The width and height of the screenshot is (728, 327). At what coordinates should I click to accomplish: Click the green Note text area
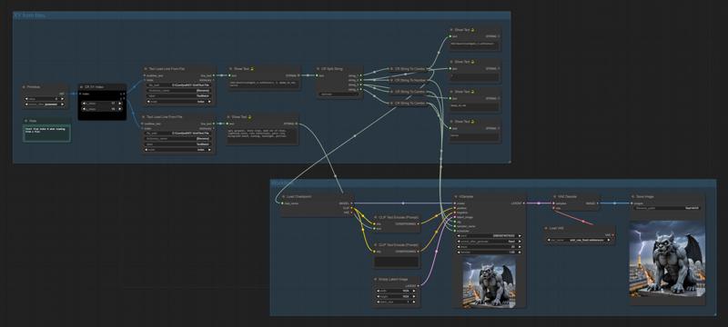[47, 133]
